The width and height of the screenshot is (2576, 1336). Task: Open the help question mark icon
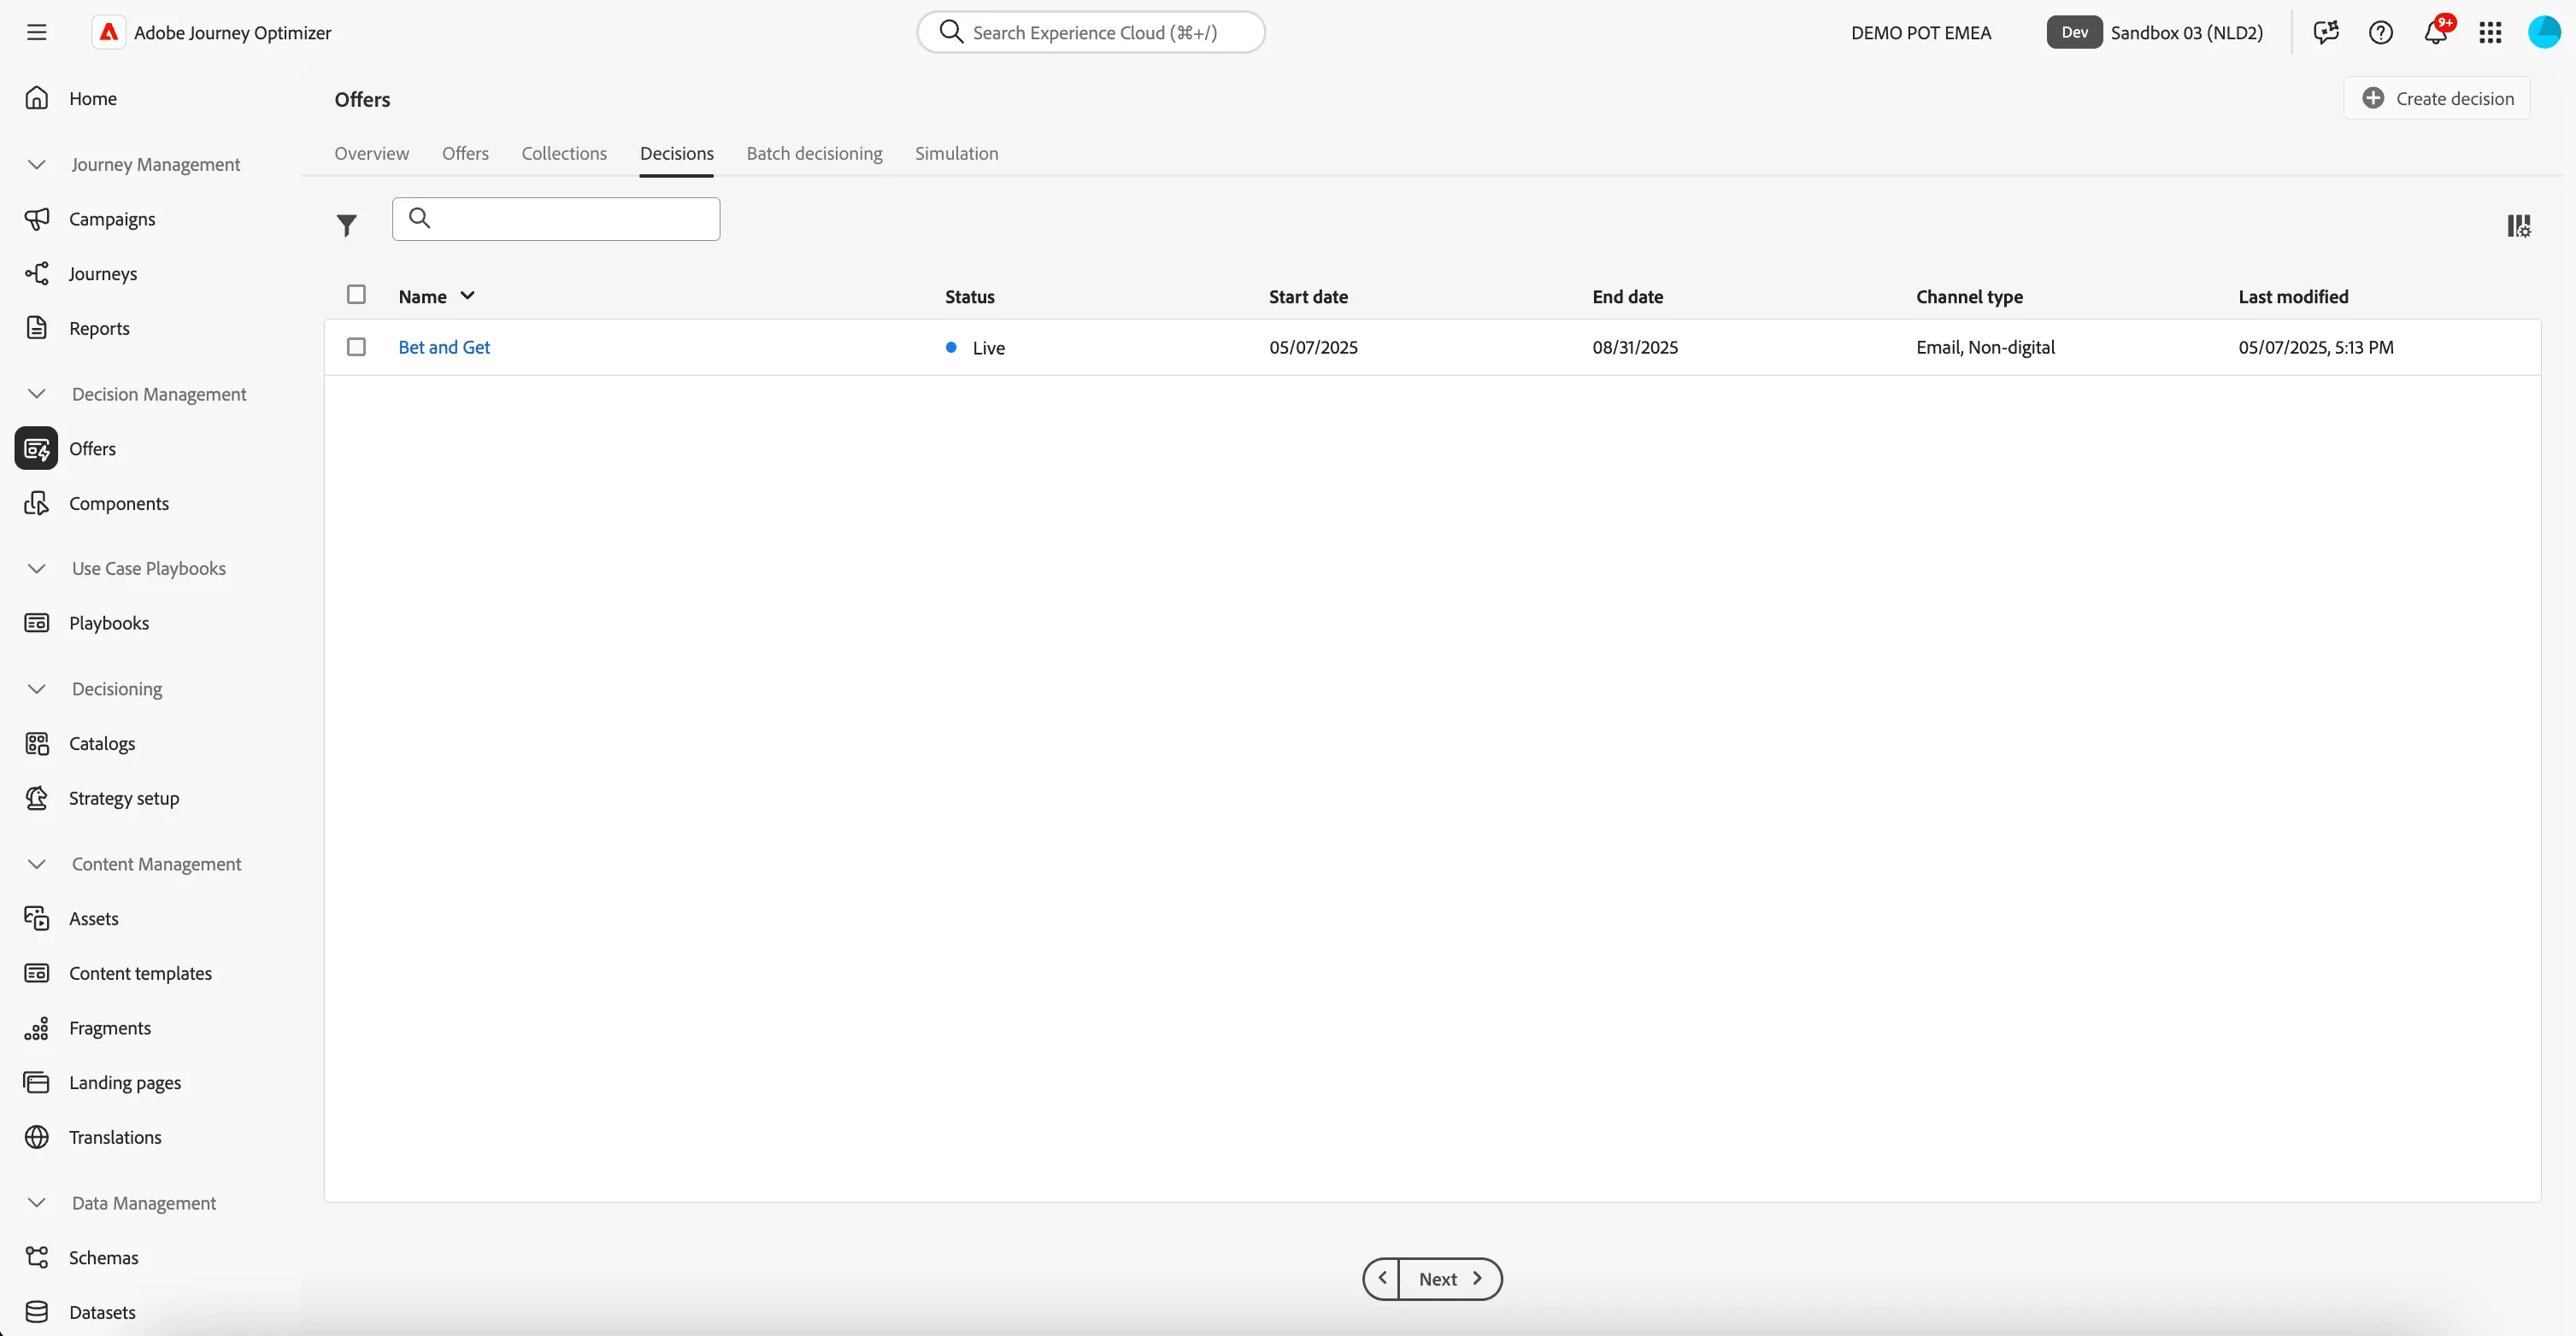pyautogui.click(x=2381, y=32)
